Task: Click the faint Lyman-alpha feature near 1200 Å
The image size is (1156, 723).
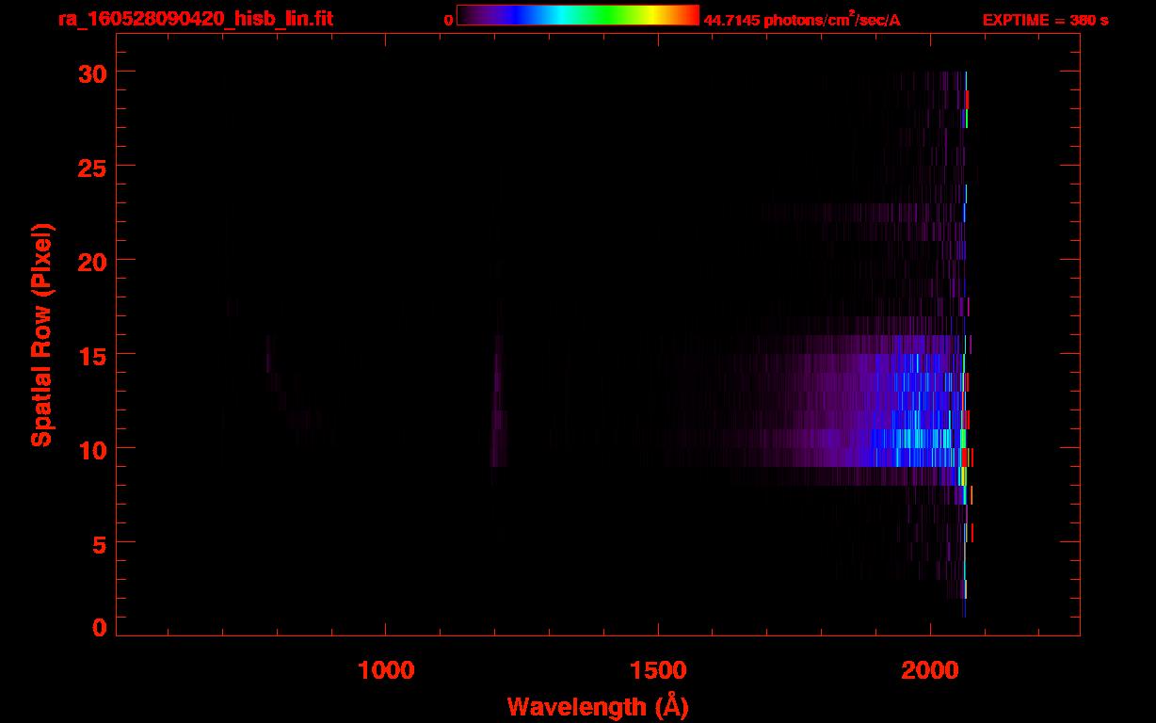Action: [x=498, y=400]
